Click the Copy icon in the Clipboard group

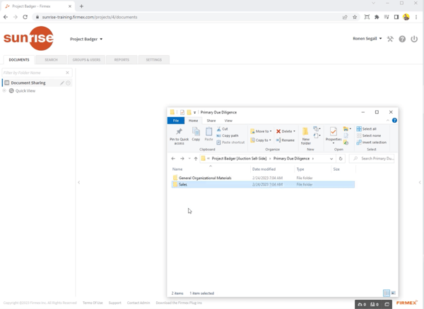[196, 134]
